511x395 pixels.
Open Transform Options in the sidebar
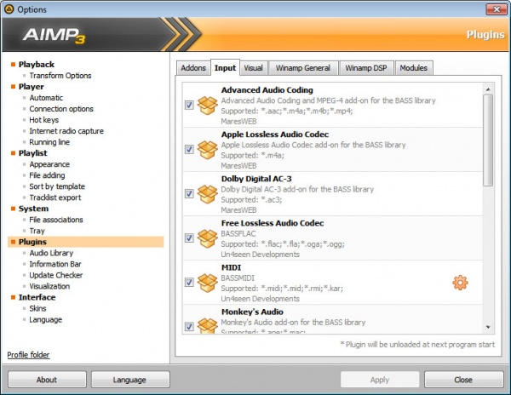(x=60, y=76)
